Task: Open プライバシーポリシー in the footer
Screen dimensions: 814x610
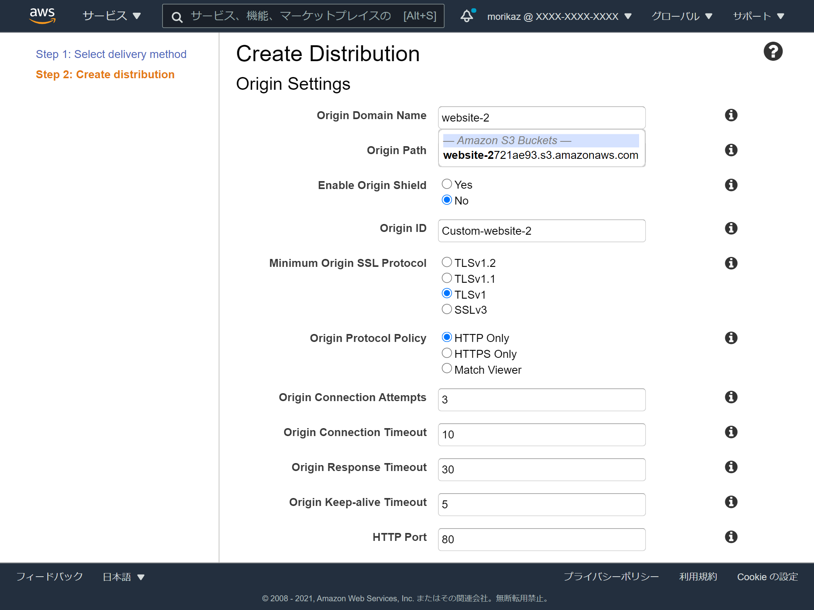Action: coord(611,577)
